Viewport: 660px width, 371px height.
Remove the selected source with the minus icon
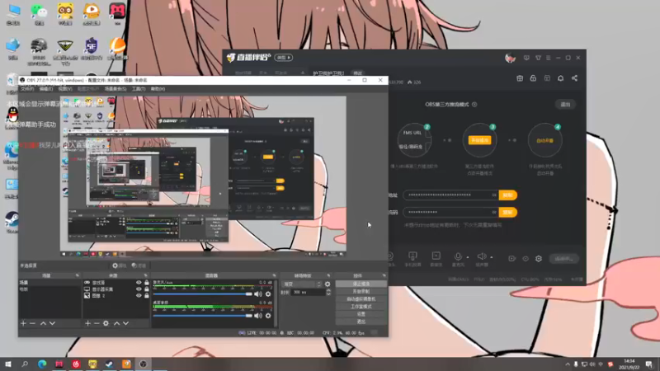tap(97, 323)
